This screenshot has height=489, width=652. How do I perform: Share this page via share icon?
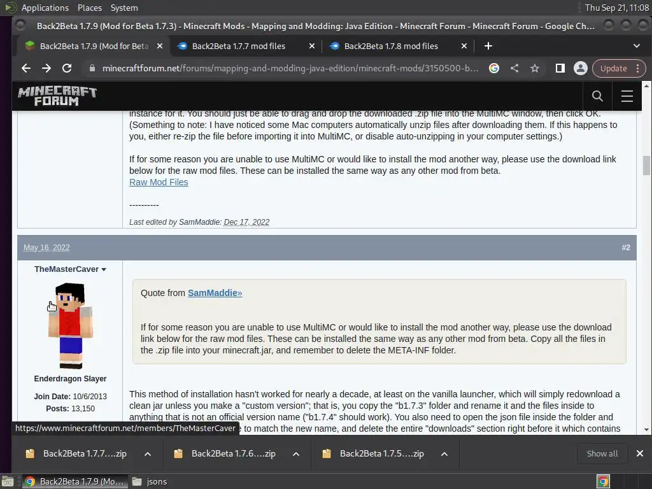pyautogui.click(x=514, y=68)
